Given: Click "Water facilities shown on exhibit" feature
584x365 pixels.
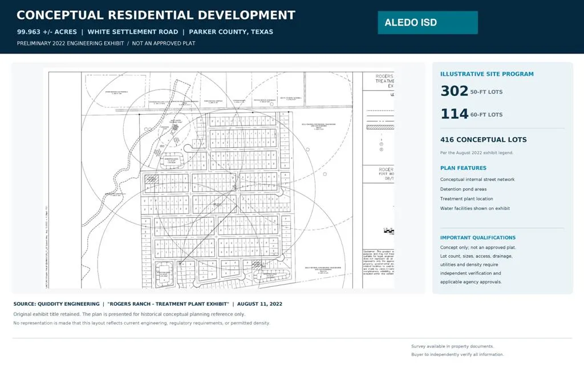Looking at the screenshot, I should [x=475, y=209].
